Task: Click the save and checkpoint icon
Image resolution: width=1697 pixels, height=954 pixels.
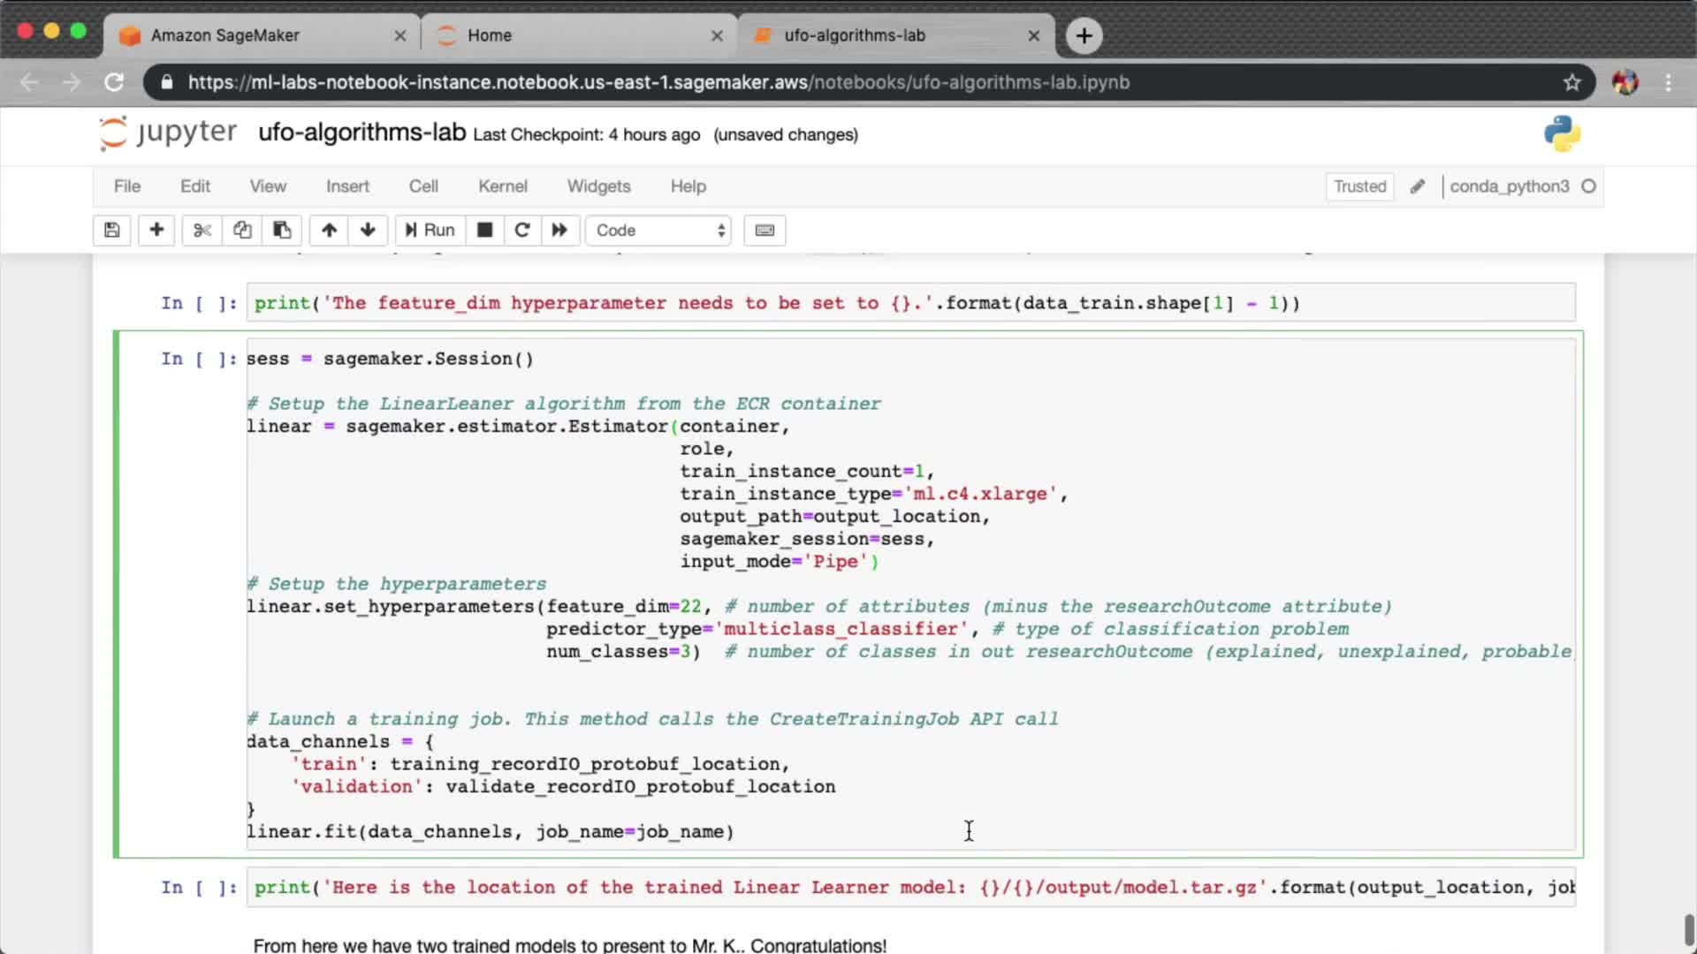Action: pos(112,231)
